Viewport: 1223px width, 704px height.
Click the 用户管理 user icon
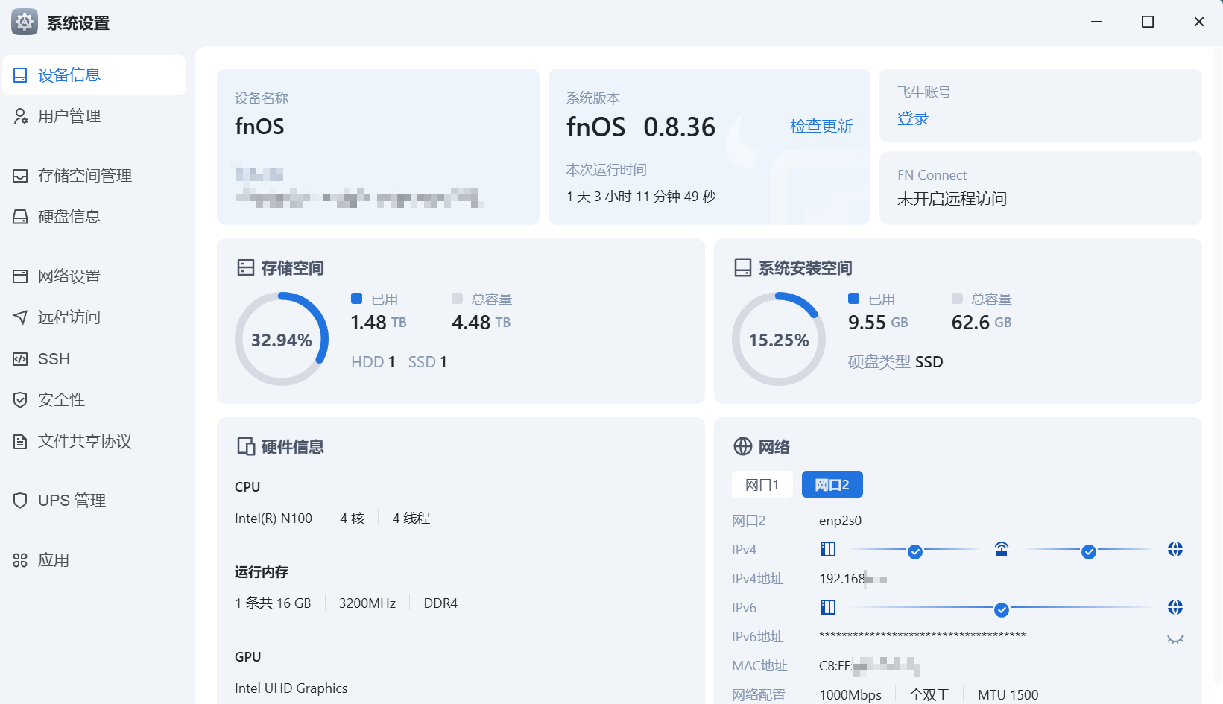[x=20, y=116]
